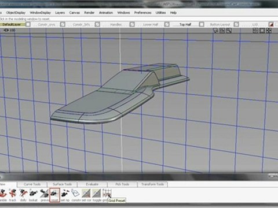Image resolution: width=278 pixels, height=208 pixels.
Task: Click the '100' zoom value in viewport title
Action: (x=12, y=30)
